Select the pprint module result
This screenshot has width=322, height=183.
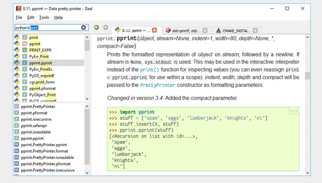pos(49,44)
